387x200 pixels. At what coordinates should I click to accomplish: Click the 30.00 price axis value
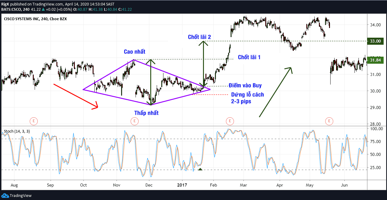[x=375, y=91]
